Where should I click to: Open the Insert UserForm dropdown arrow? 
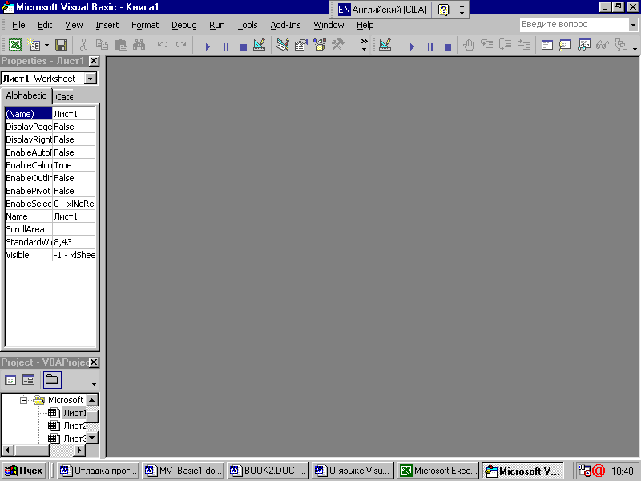(46, 45)
